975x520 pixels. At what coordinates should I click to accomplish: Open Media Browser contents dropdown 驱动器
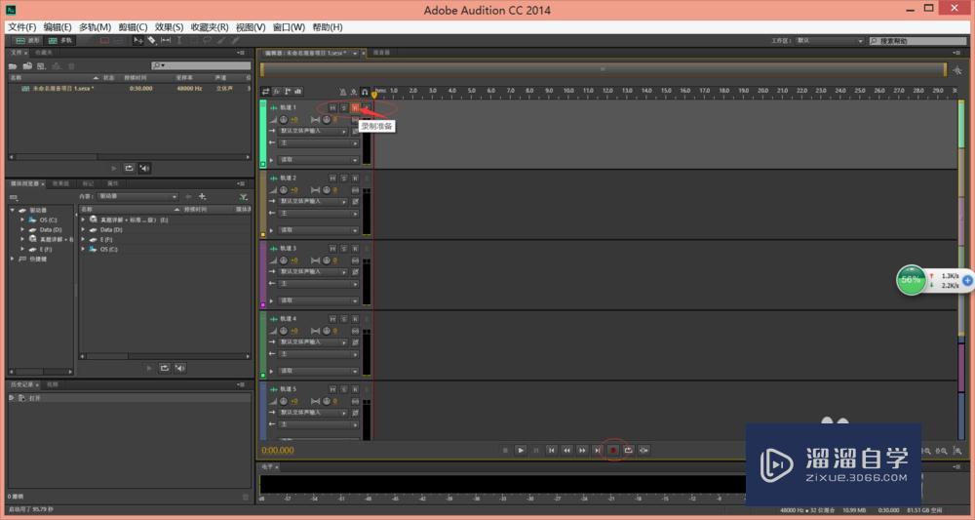[x=137, y=196]
